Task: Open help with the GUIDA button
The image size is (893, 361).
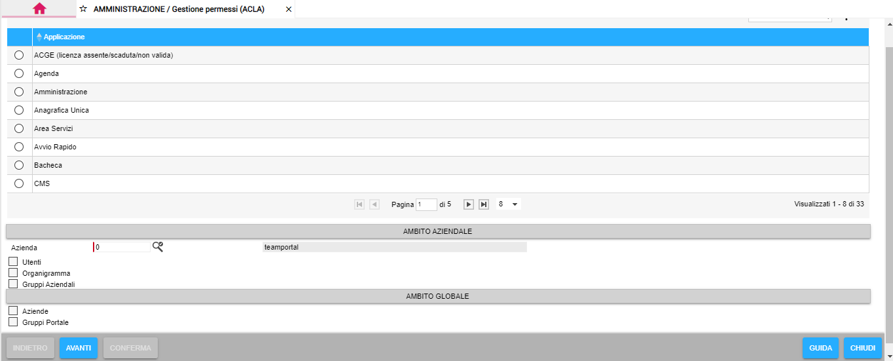Action: 820,348
